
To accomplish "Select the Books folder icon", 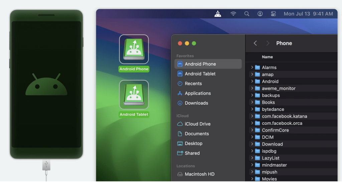I will coord(258,102).
